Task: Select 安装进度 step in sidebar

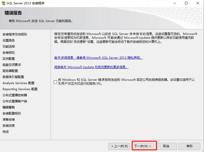Action: click(x=9, y=126)
